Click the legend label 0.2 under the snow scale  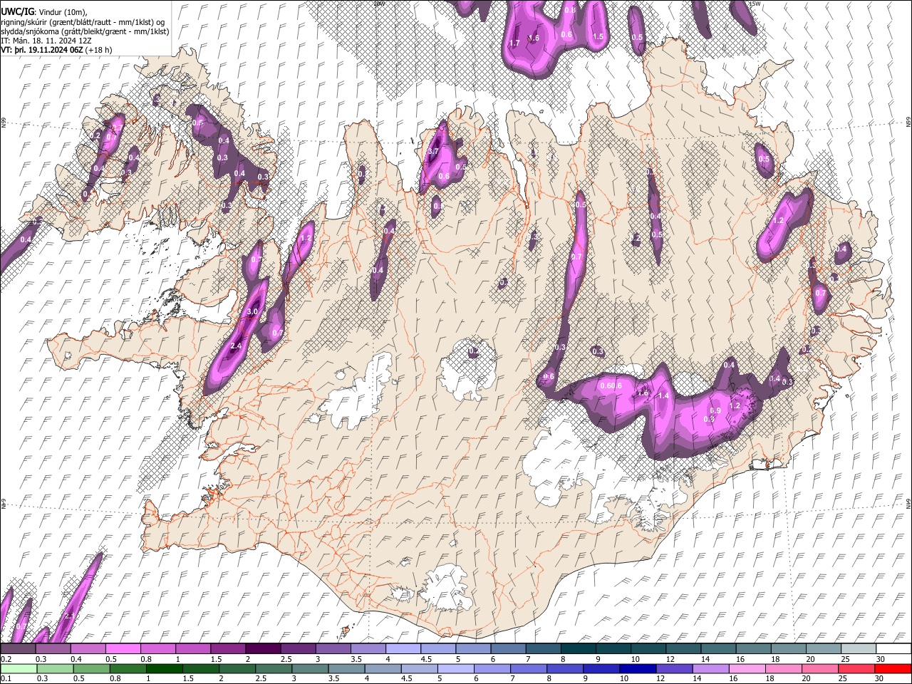tap(6, 659)
